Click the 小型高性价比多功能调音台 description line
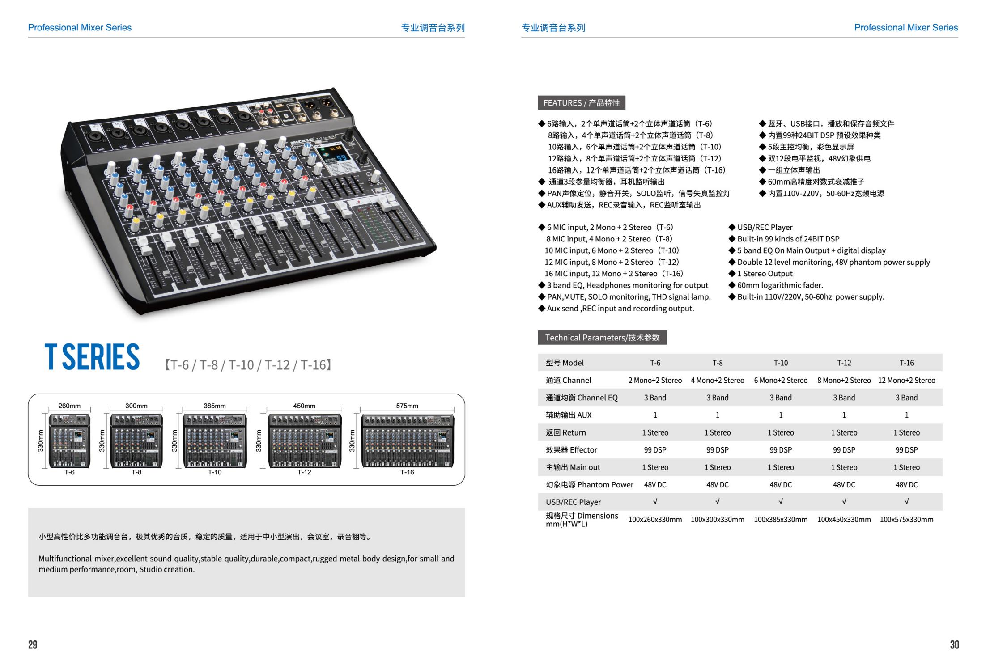This screenshot has width=986, height=669. click(x=206, y=537)
